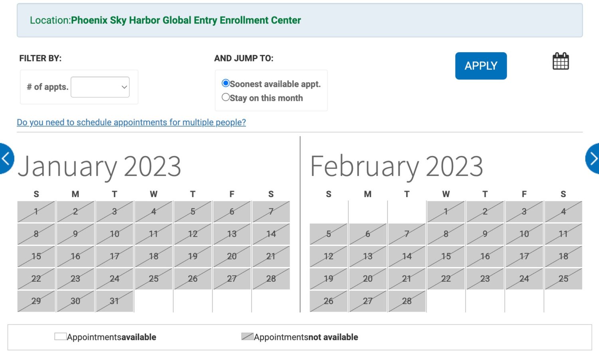Image resolution: width=599 pixels, height=360 pixels.
Task: Click the left arrow to view previous months
Action: (5, 158)
